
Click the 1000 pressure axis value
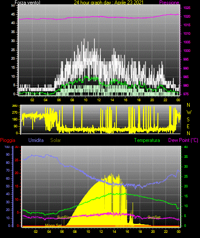pyautogui.click(x=187, y=51)
